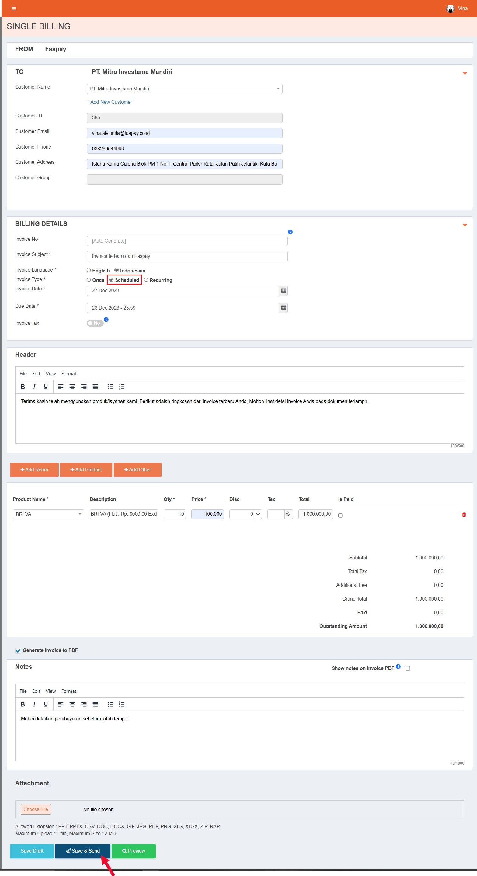Viewport: 477px width, 876px height.
Task: Open the Customer Name dropdown
Action: [184, 89]
